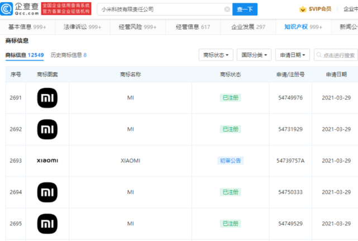Open MI logo image in row 2692
Image resolution: width=358 pixels, height=241 pixels.
pos(47,129)
